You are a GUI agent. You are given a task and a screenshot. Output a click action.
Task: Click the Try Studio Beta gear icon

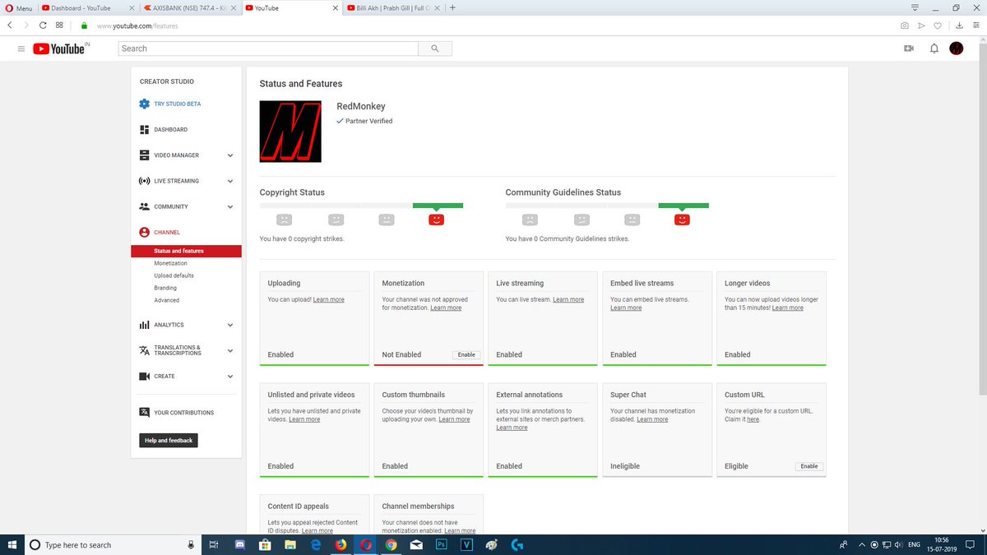(144, 104)
